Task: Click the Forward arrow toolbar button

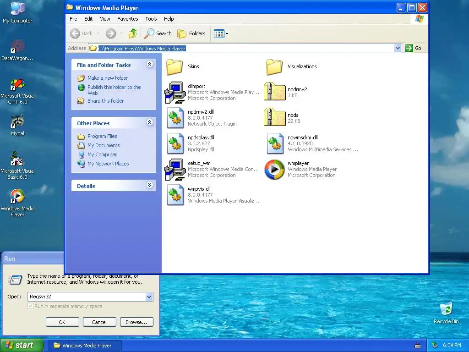Action: pyautogui.click(x=111, y=33)
